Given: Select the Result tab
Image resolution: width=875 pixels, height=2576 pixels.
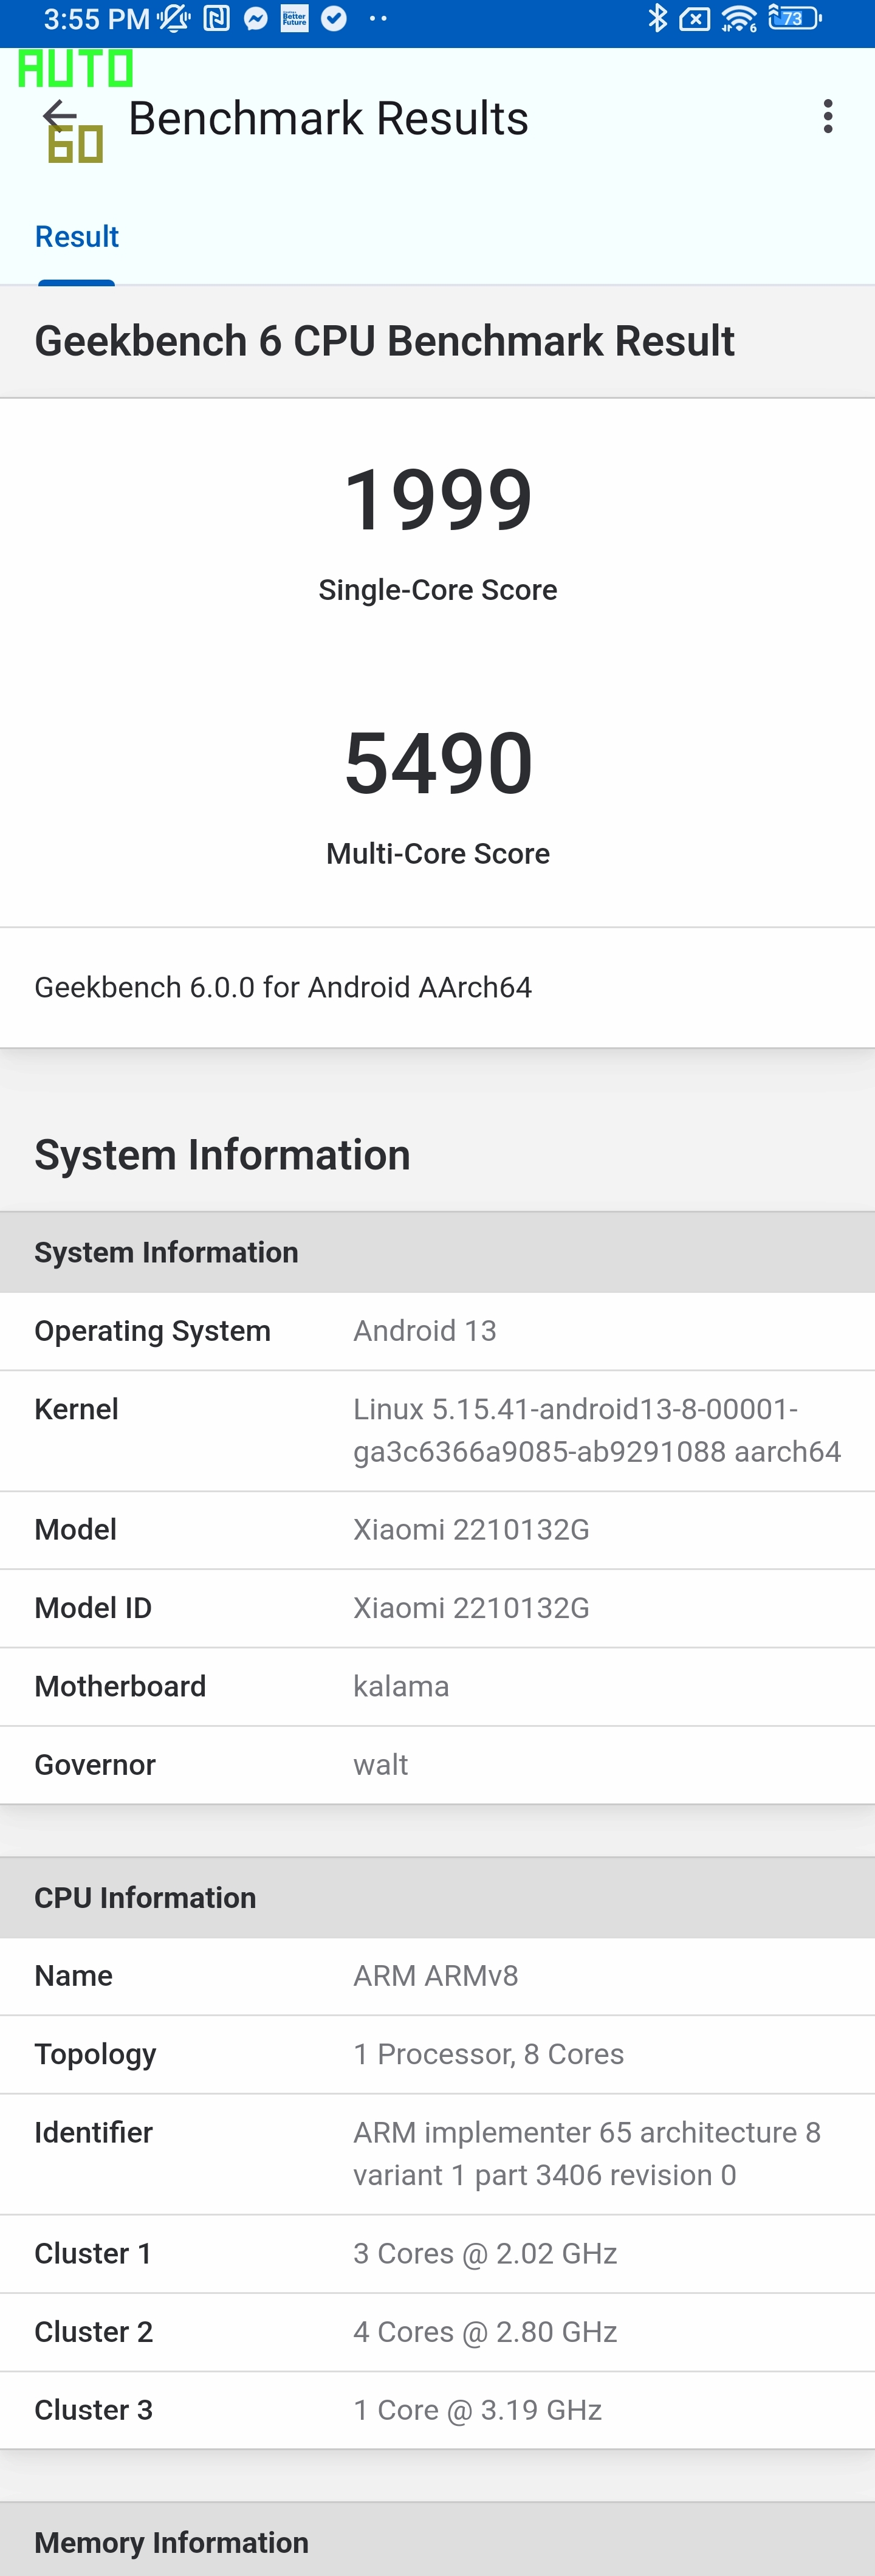Looking at the screenshot, I should (x=77, y=237).
